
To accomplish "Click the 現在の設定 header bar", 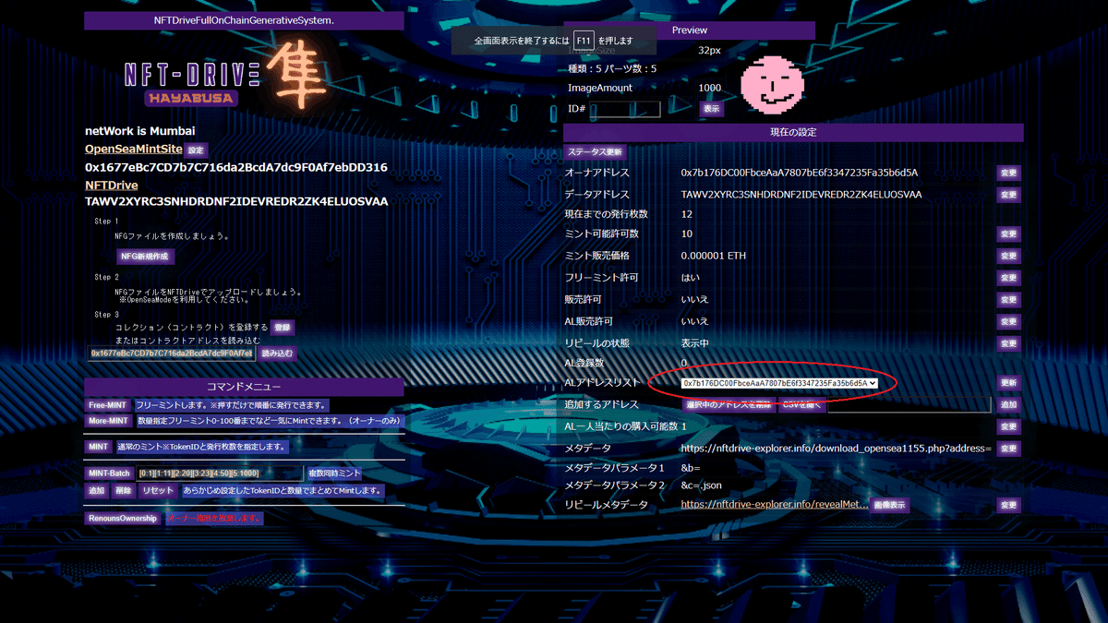I will pyautogui.click(x=793, y=132).
